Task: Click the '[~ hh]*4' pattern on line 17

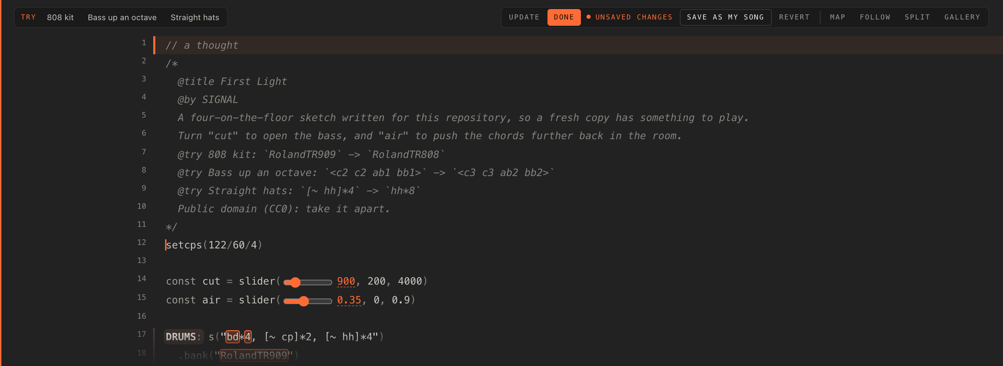Action: click(349, 336)
